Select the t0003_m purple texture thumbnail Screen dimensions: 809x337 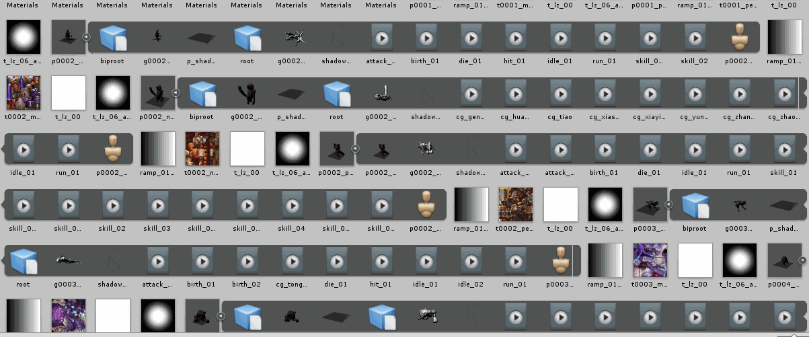[x=650, y=260]
